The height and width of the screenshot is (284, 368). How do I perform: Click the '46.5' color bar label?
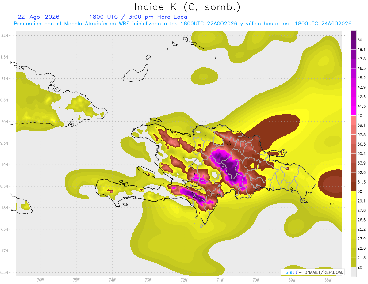click(x=362, y=68)
